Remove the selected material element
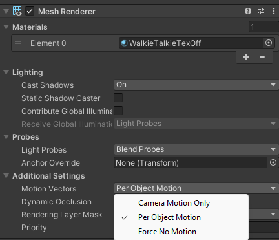This screenshot has height=240, width=279. tap(262, 57)
